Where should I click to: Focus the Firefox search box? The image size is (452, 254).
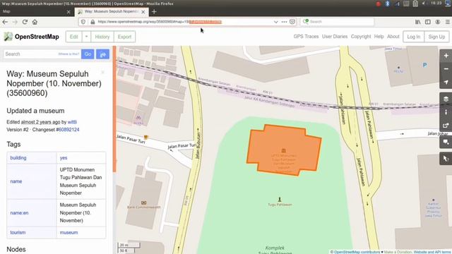338,22
